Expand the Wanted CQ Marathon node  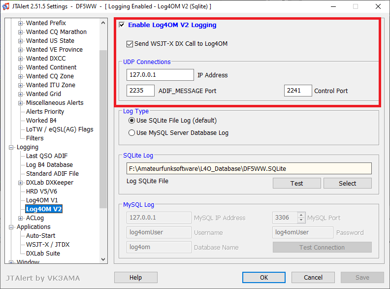[x=20, y=32]
